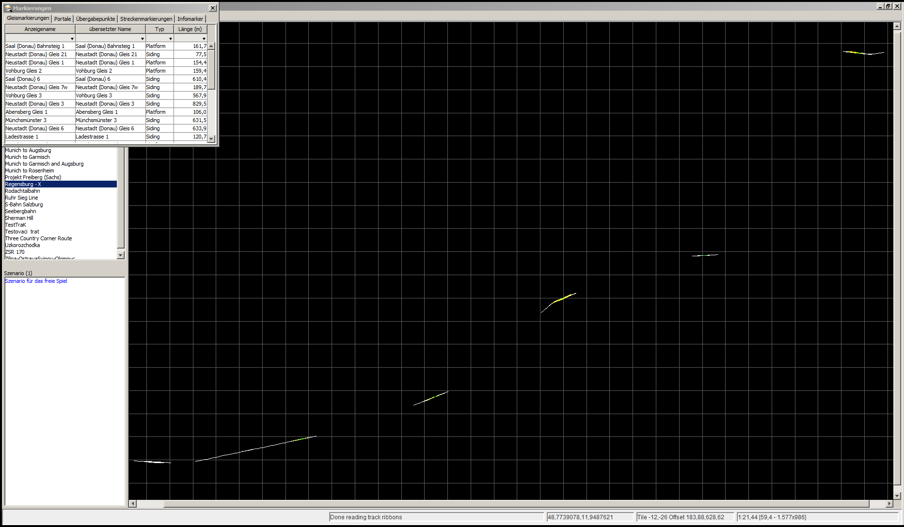Open Länge filter dropdown
The height and width of the screenshot is (527, 904).
(204, 38)
